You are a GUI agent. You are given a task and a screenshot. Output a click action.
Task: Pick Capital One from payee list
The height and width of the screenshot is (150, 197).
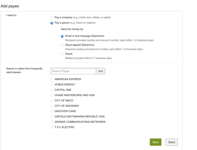[52, 90]
